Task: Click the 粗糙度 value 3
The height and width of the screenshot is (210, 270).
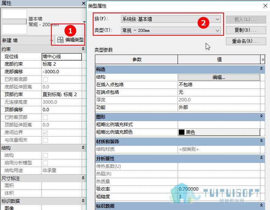Action: click(x=219, y=197)
